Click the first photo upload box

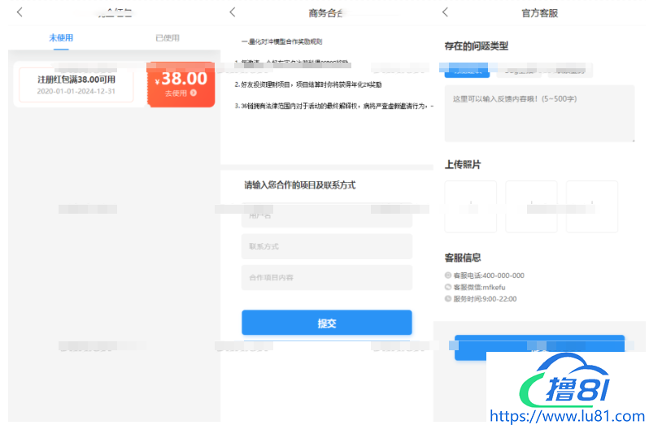[x=471, y=206]
